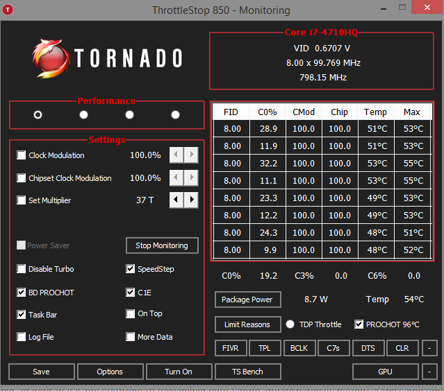The image size is (444, 391).
Task: Click CLR to reset max values
Action: (402, 348)
